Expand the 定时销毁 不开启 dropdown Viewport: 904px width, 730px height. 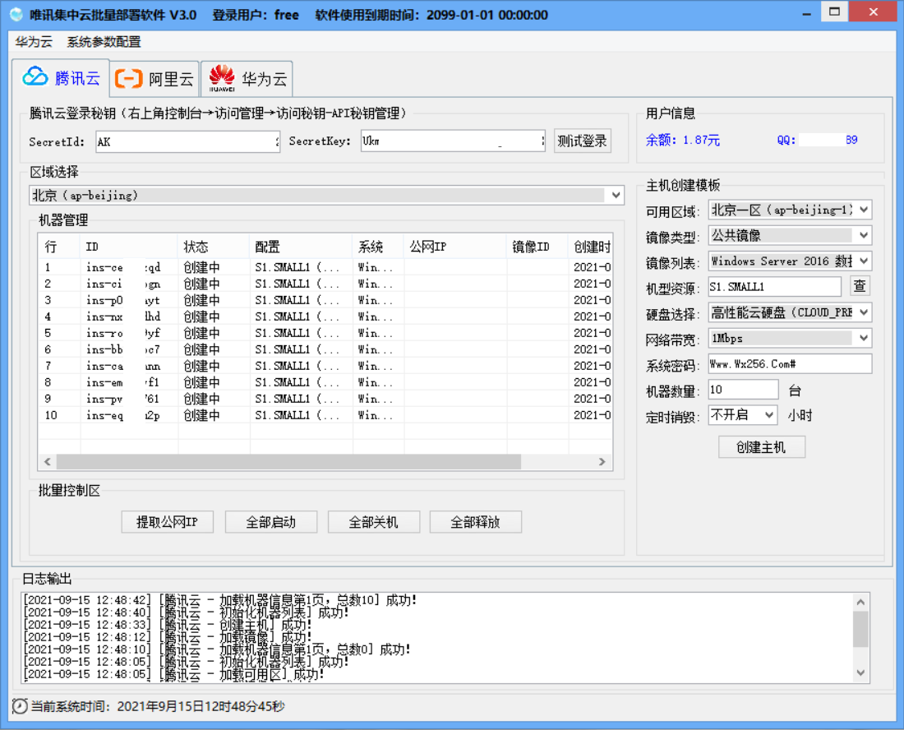click(x=768, y=415)
